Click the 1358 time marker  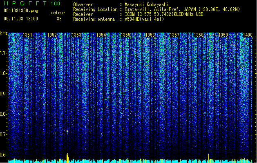[x=199, y=35]
